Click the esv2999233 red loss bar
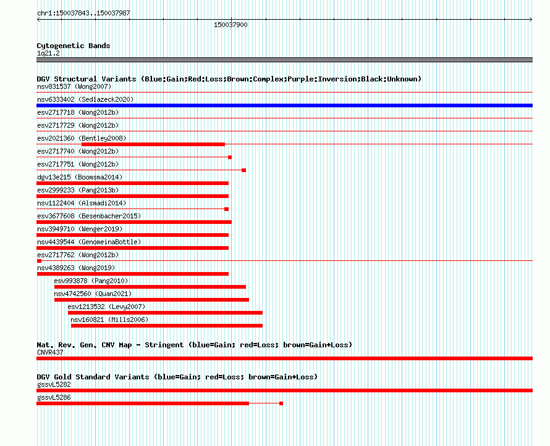Viewport: 550px width, 446px height. 133,196
